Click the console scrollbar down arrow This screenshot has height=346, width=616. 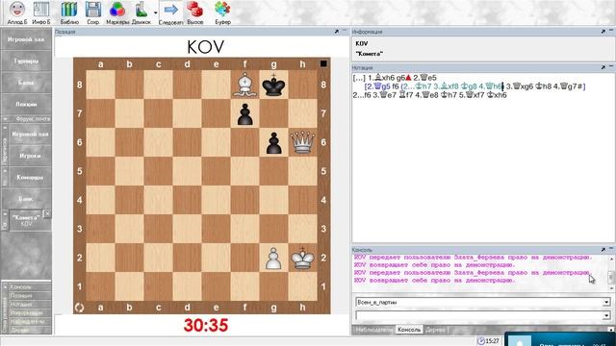tap(611, 288)
